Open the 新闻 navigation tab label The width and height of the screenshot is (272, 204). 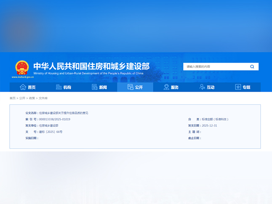click(x=103, y=87)
